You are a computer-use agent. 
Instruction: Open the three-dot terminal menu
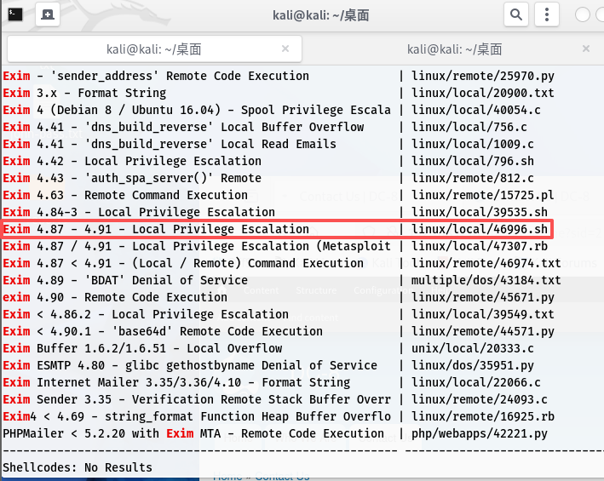[x=548, y=14]
